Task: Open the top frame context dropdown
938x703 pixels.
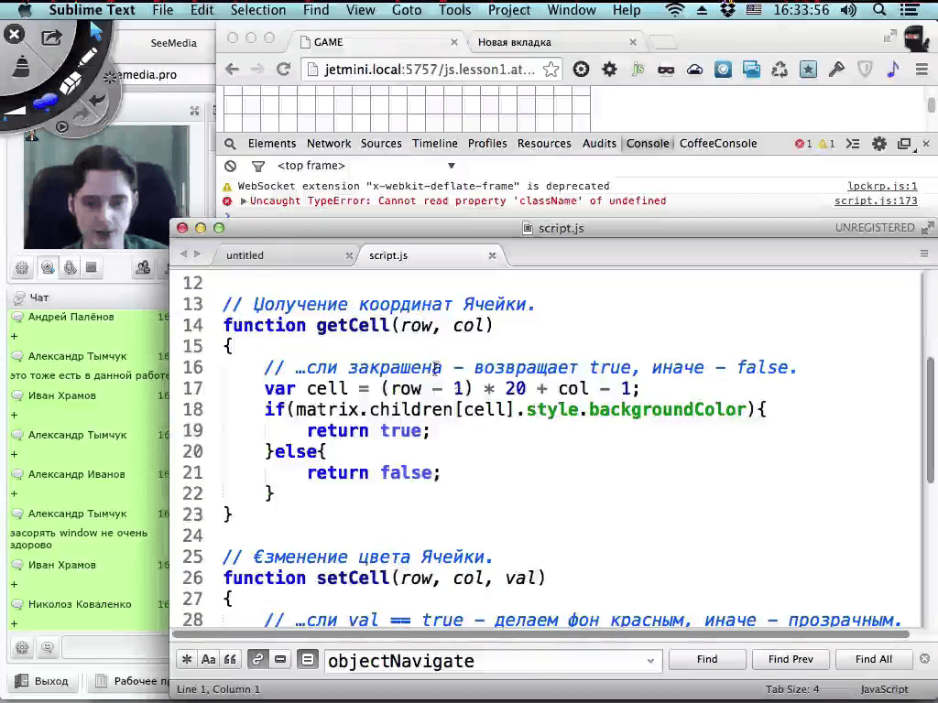Action: pos(366,166)
